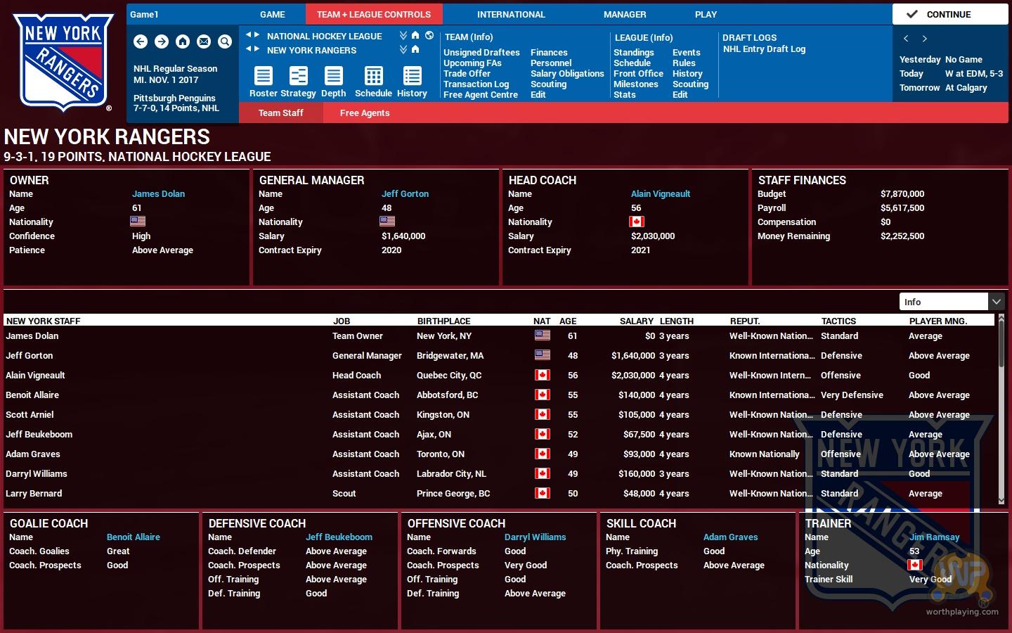Open Alain Vigneault head coach profile link
The image size is (1012, 633).
point(660,194)
